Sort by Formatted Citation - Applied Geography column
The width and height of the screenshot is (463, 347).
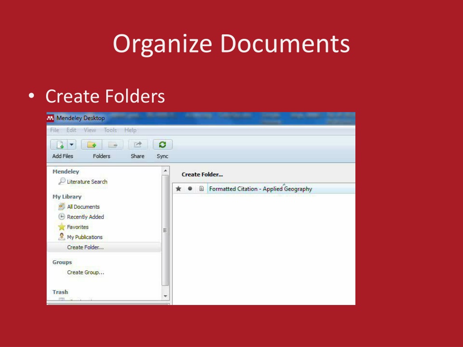[x=260, y=189]
